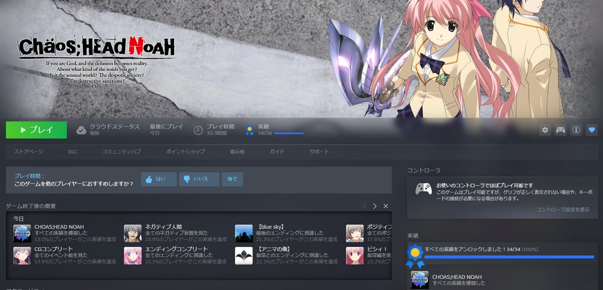The image size is (603, 290).
Task: Click the ビシィ！ achievement icon
Action: pos(355,255)
